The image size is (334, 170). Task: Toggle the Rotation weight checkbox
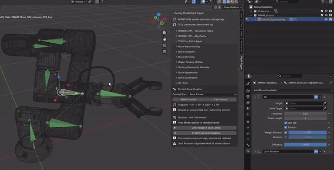pos(286,137)
